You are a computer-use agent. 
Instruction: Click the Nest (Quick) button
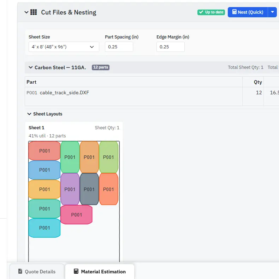248,12
